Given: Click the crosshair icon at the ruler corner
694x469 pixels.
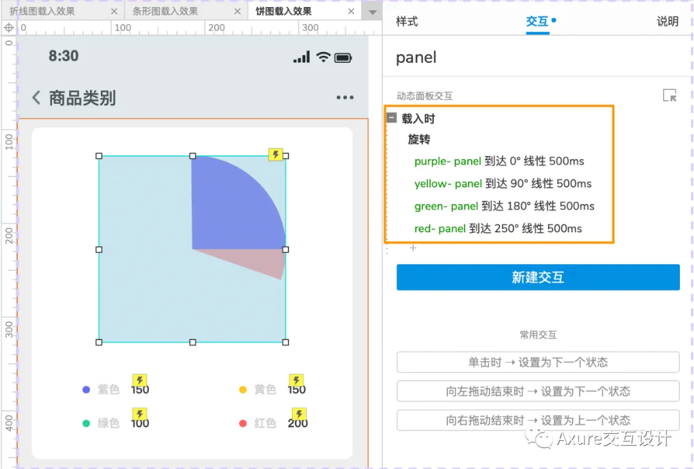Looking at the screenshot, I should pos(8,28).
